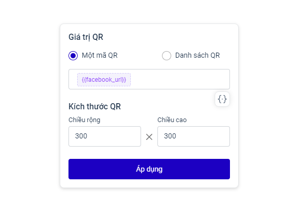Click the Một mã QR label text

point(100,55)
